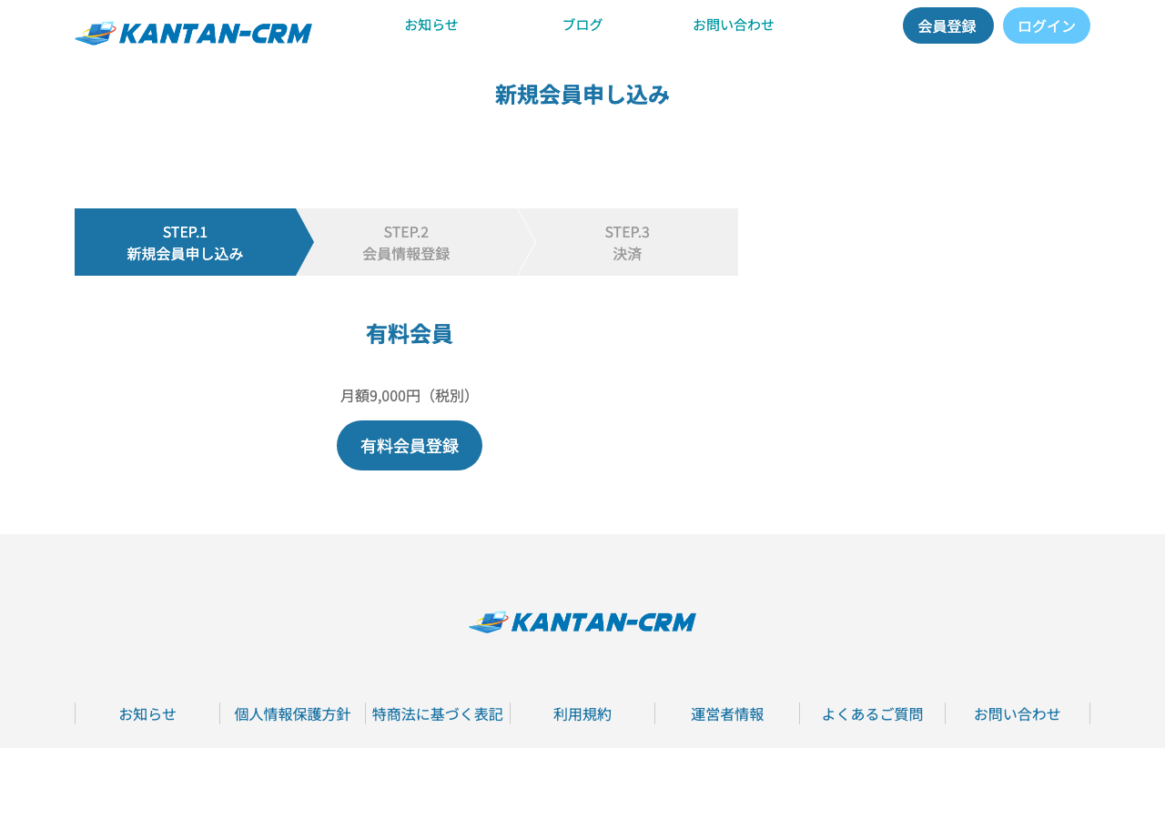The height and width of the screenshot is (819, 1165).
Task: Open 運営者情報 footer link
Action: click(727, 713)
